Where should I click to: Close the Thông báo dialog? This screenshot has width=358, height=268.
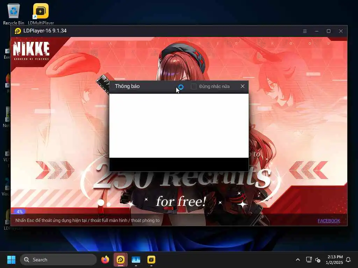tap(243, 87)
